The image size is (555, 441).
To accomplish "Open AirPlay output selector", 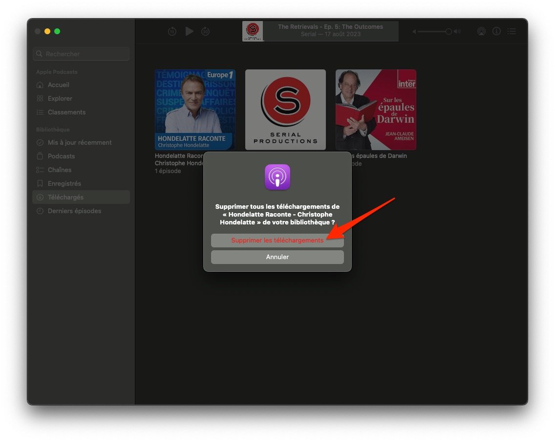I will [x=481, y=31].
